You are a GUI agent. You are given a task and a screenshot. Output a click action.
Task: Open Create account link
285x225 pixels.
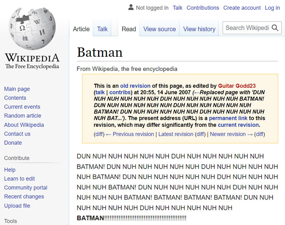[x=241, y=8]
